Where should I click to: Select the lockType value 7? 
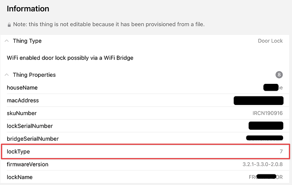click(x=281, y=151)
